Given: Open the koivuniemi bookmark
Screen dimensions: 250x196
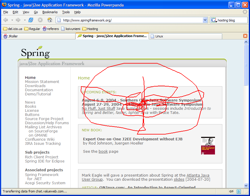Looking at the screenshot, I should coord(71,29).
